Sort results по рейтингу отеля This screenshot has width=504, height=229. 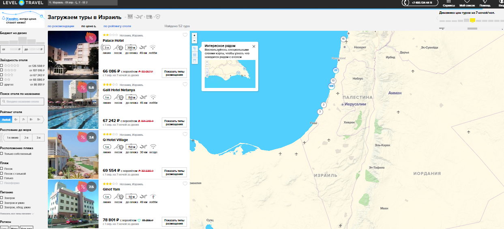click(117, 26)
